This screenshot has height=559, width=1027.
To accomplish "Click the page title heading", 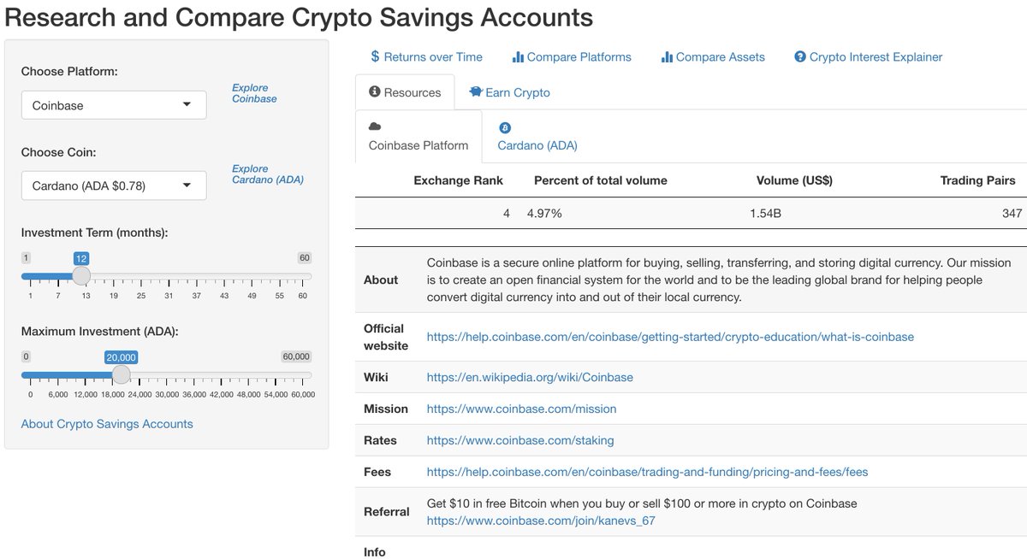I will [299, 16].
